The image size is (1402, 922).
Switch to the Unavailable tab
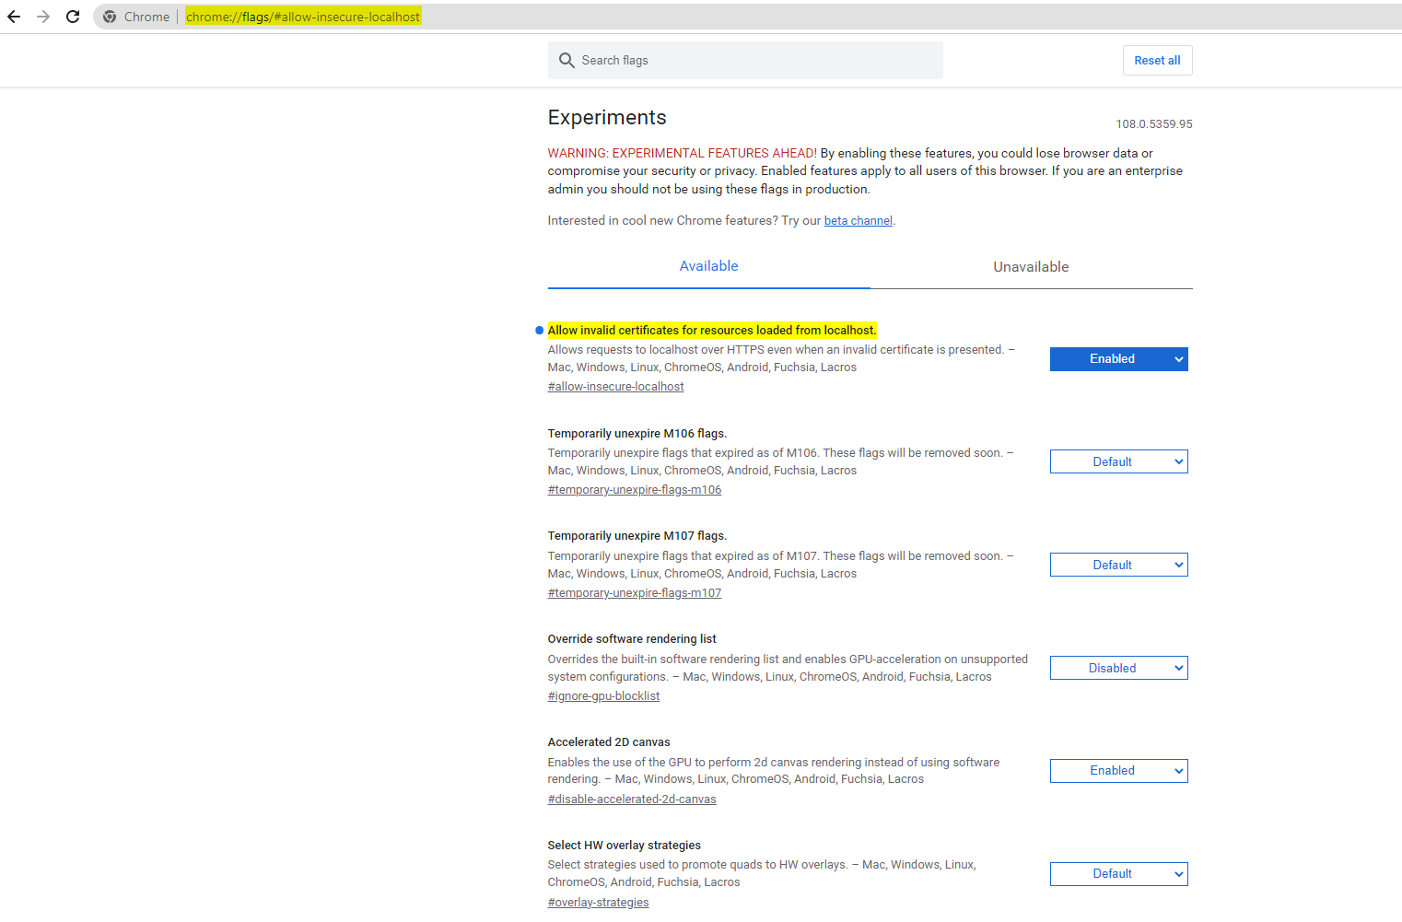coord(1031,267)
